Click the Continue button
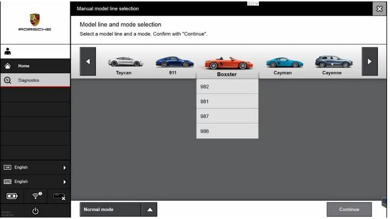 click(349, 209)
